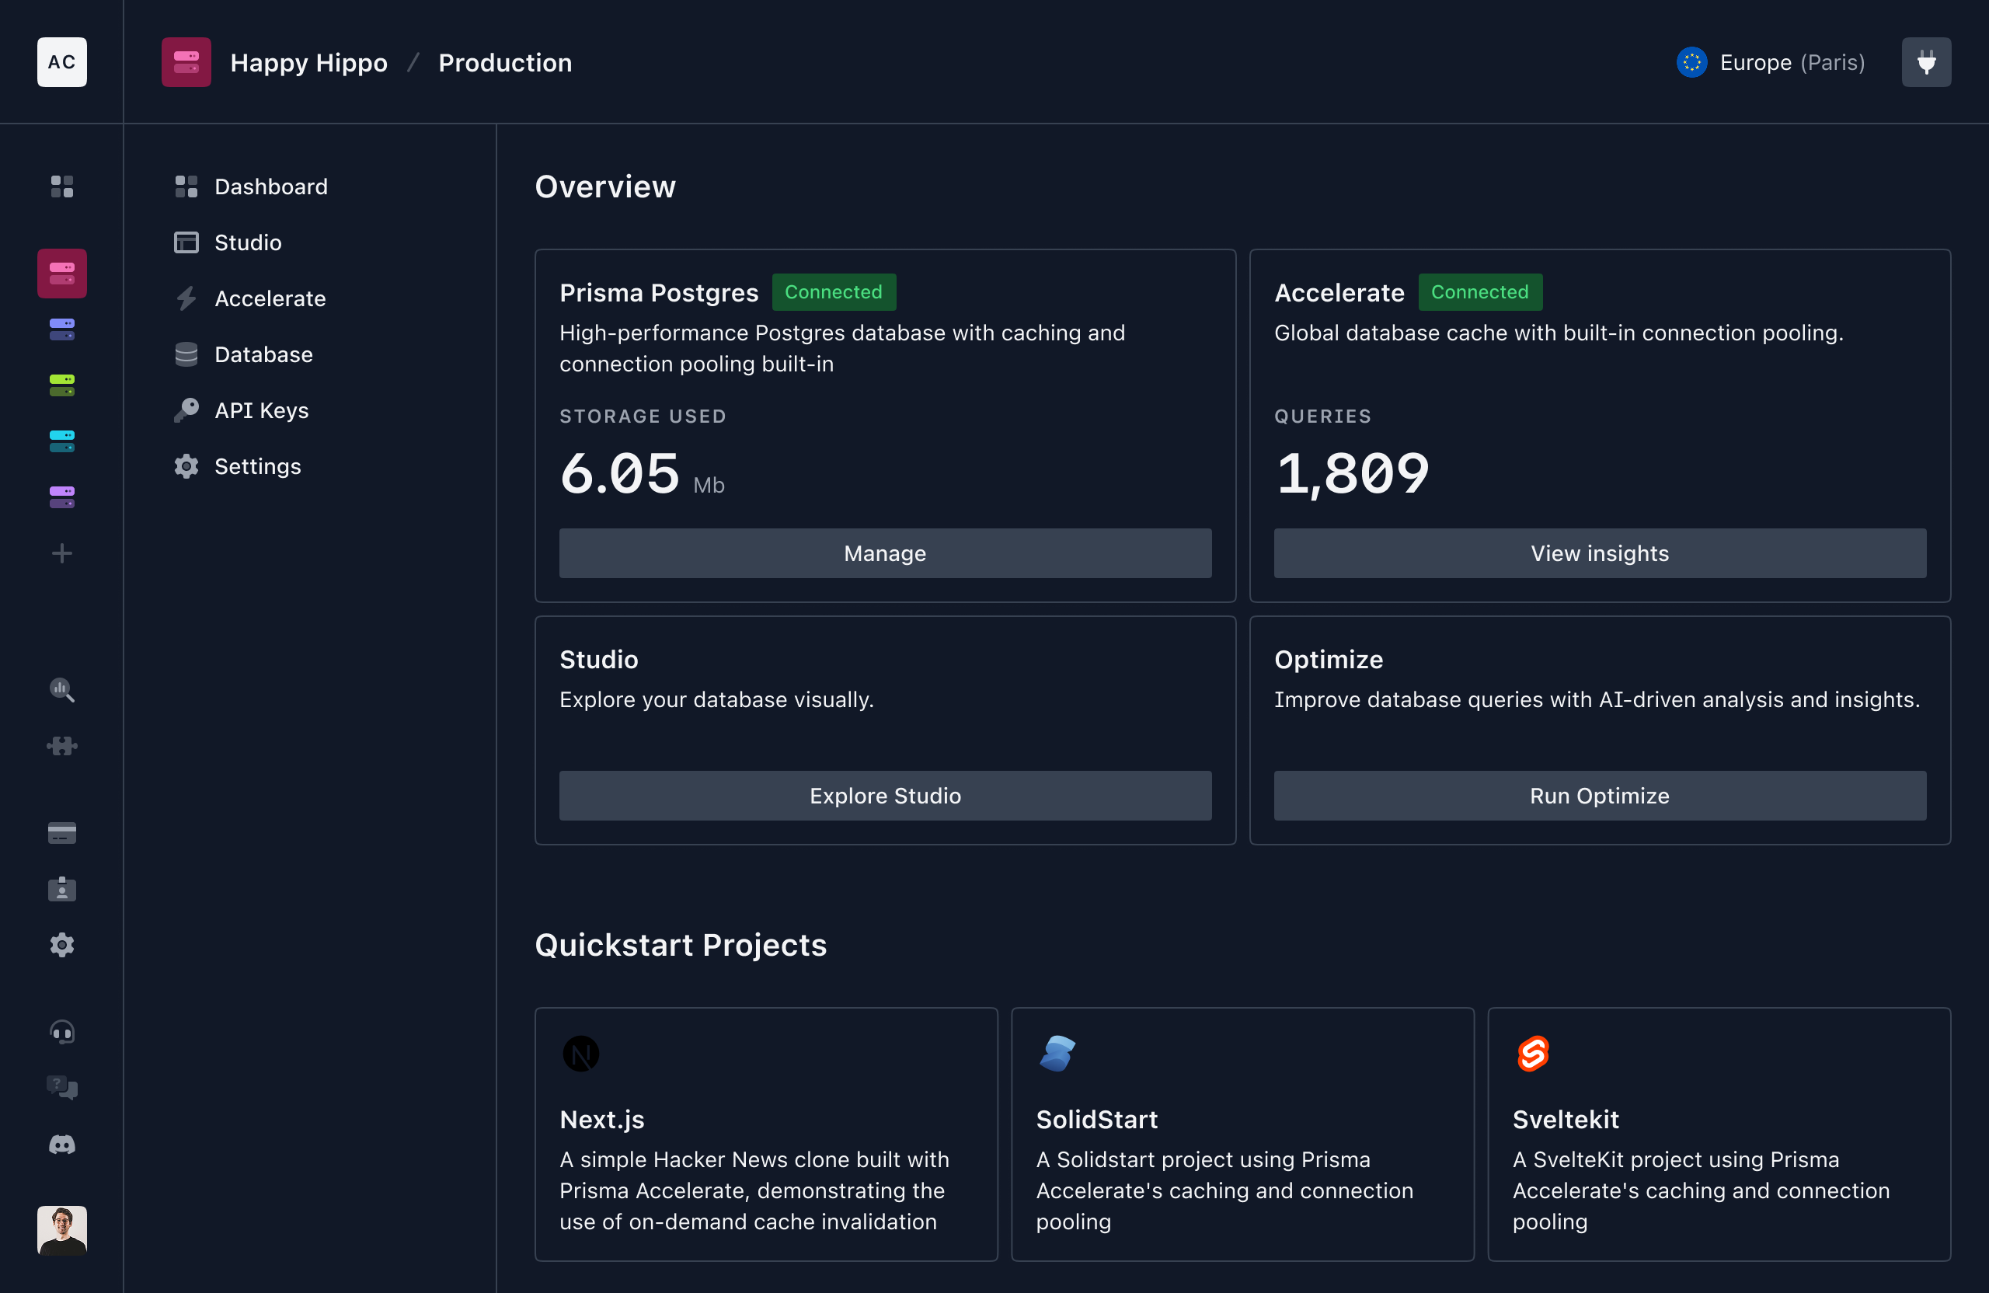Screen dimensions: 1989x1293
Task: Open billing credit card icon
Action: tap(62, 833)
